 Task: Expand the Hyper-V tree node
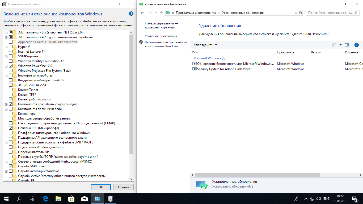tap(6, 47)
